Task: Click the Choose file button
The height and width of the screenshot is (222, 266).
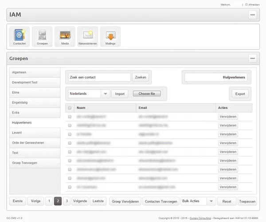Action: click(147, 94)
